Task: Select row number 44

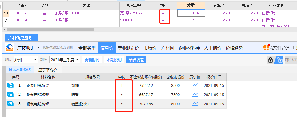Action: 6,20
